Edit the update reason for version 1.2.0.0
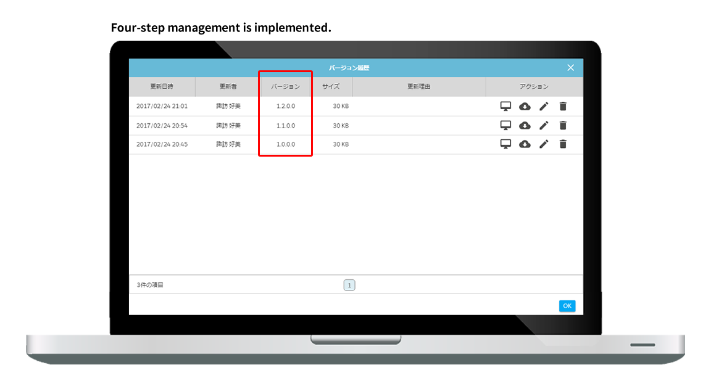The image size is (711, 370). (544, 105)
